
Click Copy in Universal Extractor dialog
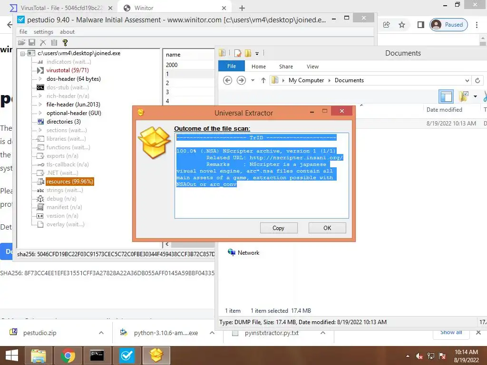point(279,228)
